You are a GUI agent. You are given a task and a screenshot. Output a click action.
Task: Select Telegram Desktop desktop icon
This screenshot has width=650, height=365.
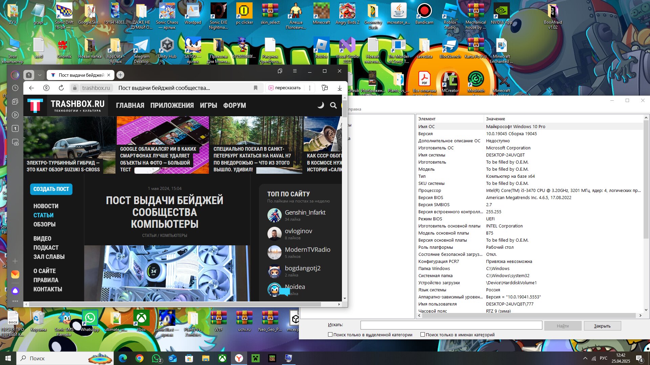(x=142, y=51)
